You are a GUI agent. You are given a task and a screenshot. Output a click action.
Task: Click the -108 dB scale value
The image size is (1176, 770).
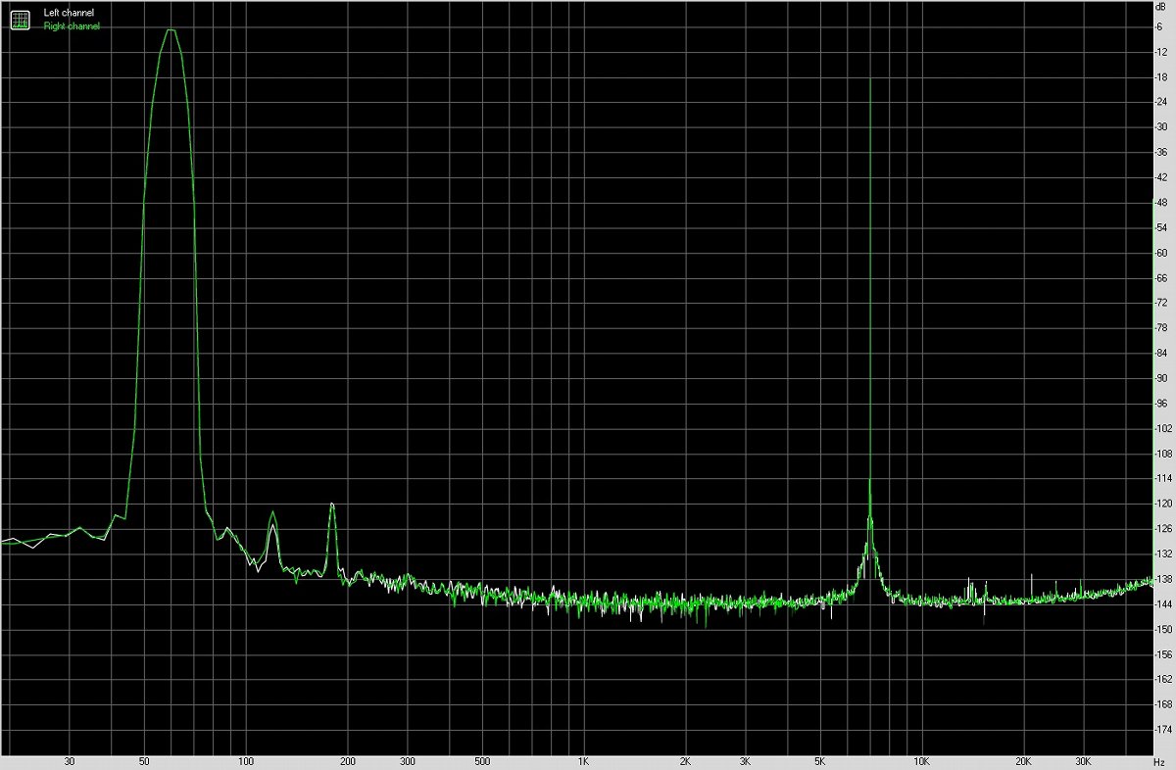pyautogui.click(x=1163, y=454)
